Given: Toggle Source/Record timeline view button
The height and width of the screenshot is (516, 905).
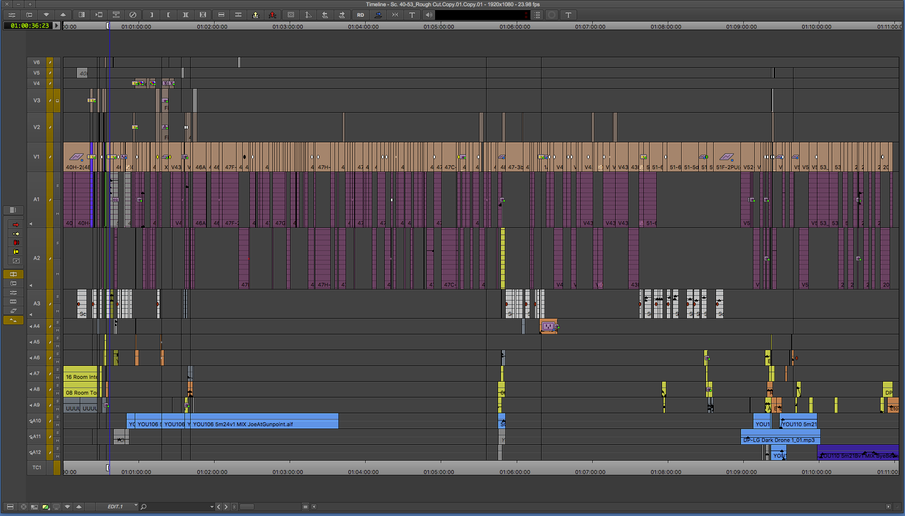Looking at the screenshot, I should pos(34,506).
